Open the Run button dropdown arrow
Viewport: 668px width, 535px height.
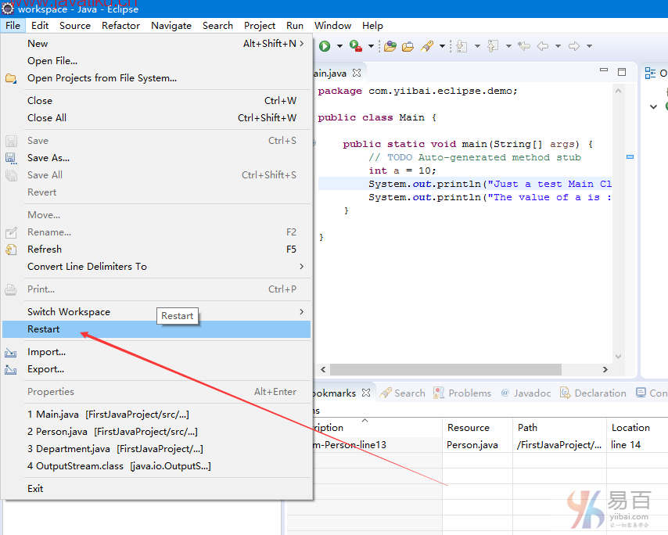click(x=339, y=46)
